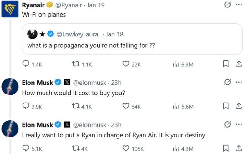View analytics for Ryanair post showing 6.3M
The width and height of the screenshot is (244, 154).
pos(175,64)
